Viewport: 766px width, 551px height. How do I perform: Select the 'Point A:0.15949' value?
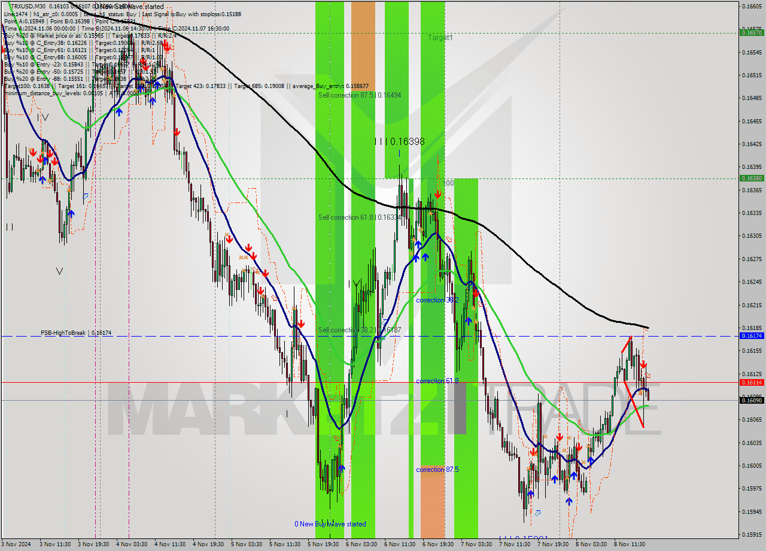click(24, 21)
